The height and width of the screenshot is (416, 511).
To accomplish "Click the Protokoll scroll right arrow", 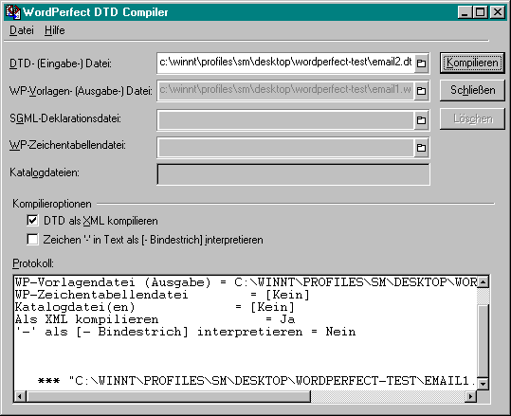I will (470, 396).
